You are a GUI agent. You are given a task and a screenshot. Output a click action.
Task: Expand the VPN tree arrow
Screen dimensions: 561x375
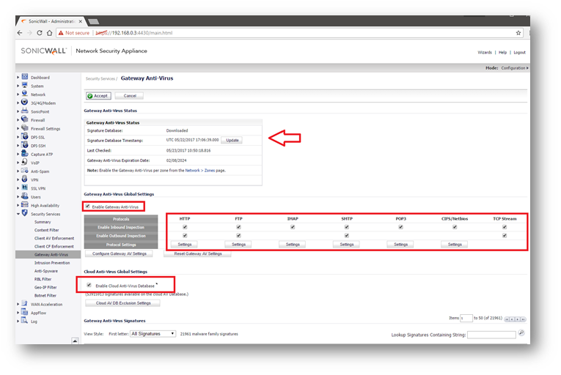pos(18,180)
